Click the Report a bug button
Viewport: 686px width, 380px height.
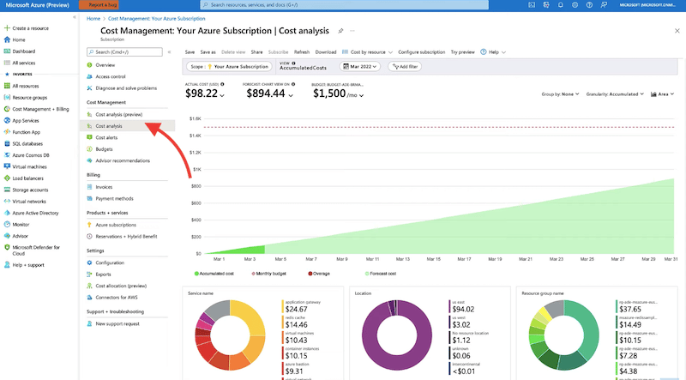99,5
